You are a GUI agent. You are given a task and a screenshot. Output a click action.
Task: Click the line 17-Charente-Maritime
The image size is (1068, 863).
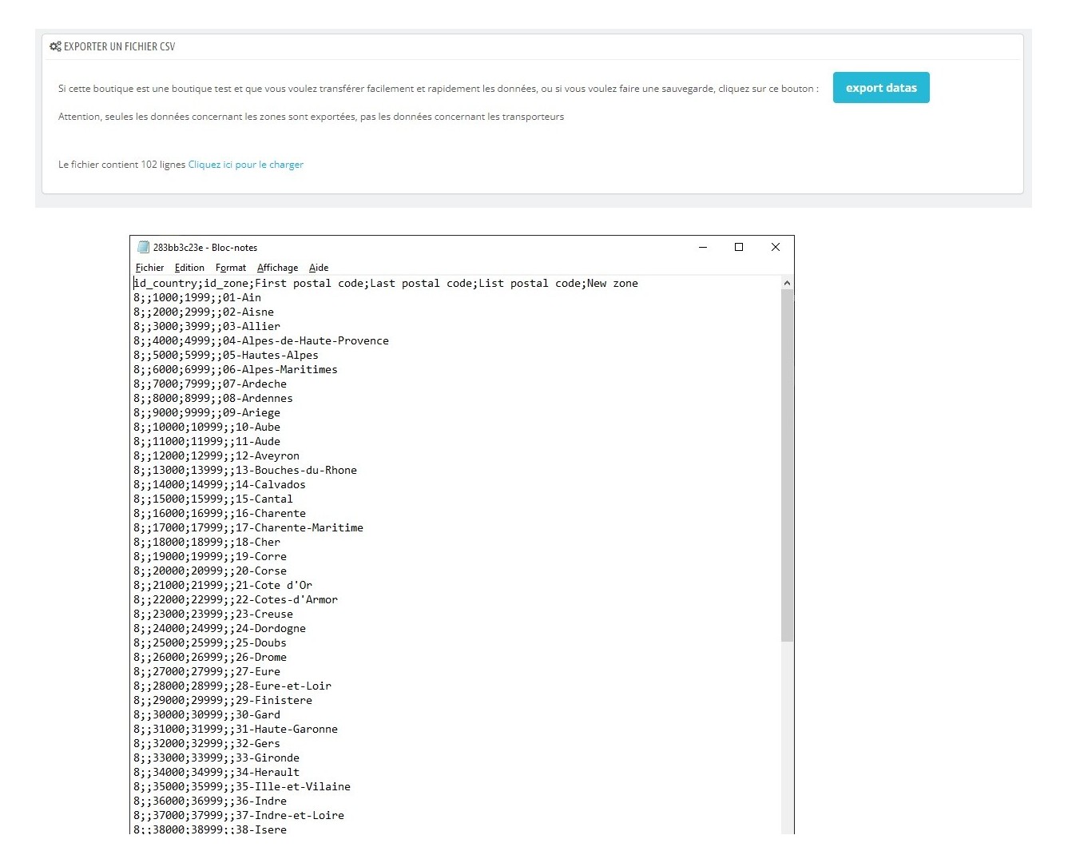[248, 528]
